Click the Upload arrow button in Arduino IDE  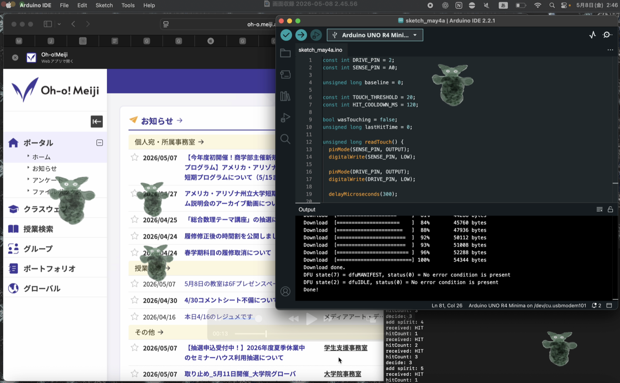coord(301,35)
